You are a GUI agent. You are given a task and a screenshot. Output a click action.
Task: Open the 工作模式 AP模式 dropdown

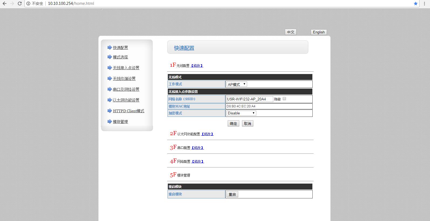[237, 84]
